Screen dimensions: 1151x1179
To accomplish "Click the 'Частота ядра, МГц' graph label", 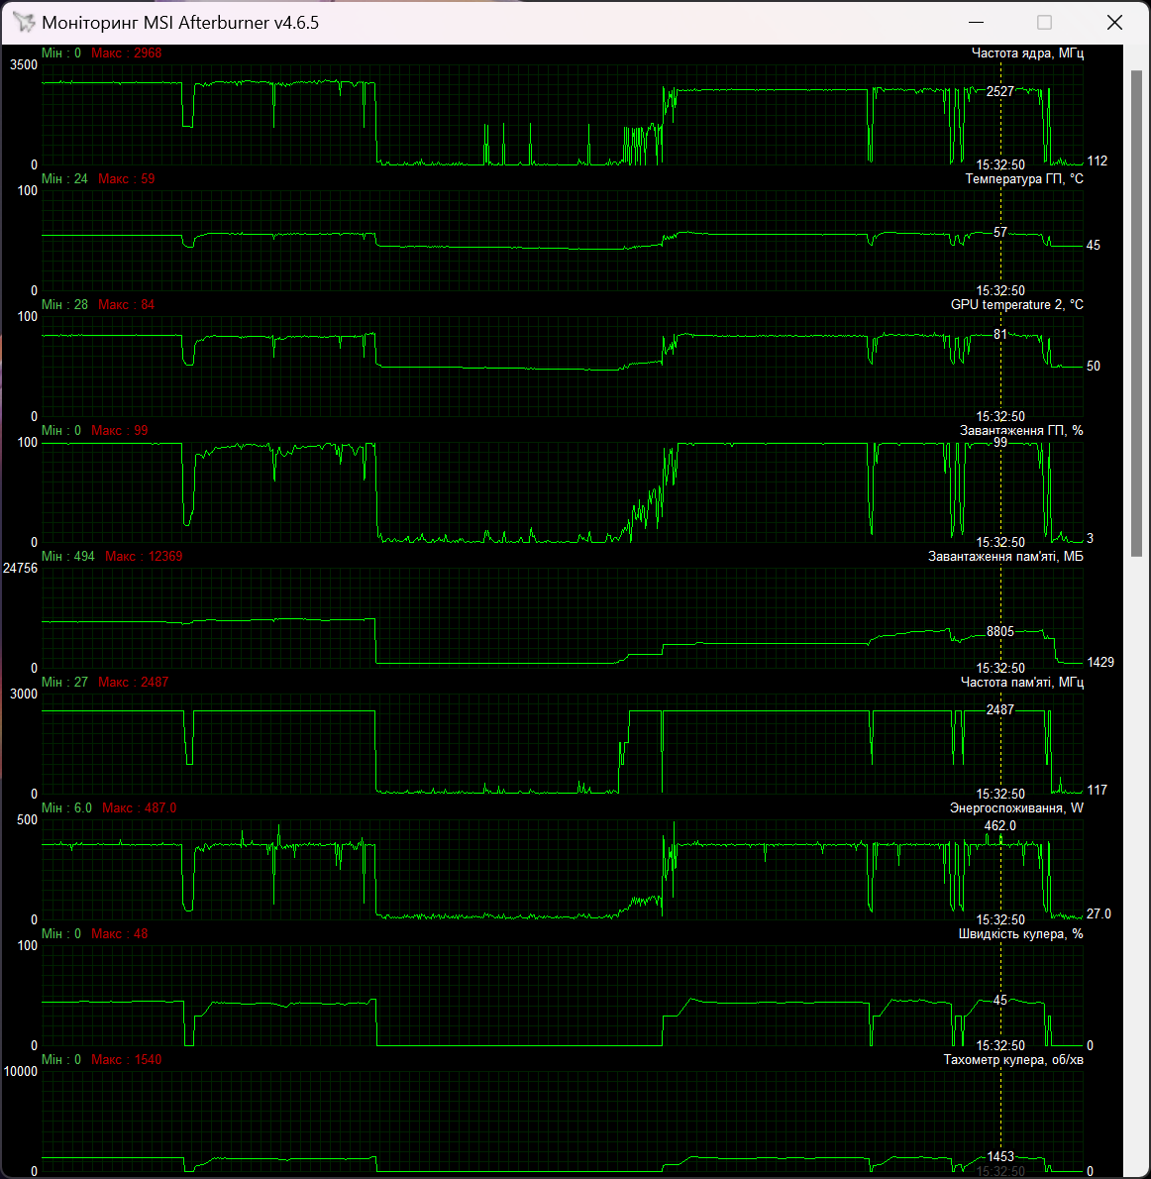I will [1027, 53].
